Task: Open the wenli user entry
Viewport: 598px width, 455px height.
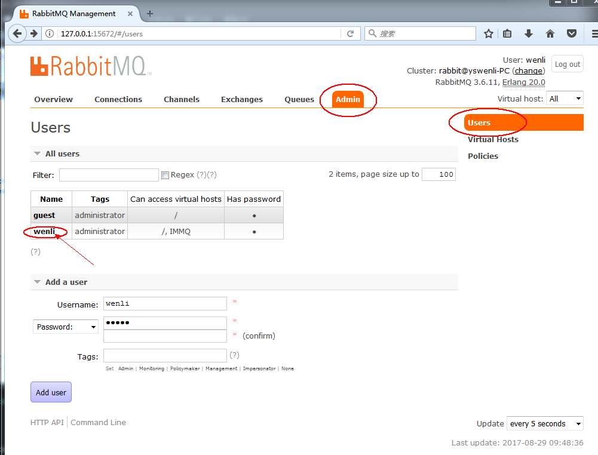Action: point(44,231)
